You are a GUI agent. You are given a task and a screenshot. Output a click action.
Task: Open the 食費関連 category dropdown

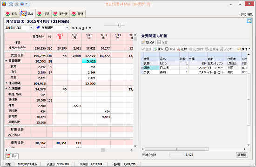tap(67, 28)
